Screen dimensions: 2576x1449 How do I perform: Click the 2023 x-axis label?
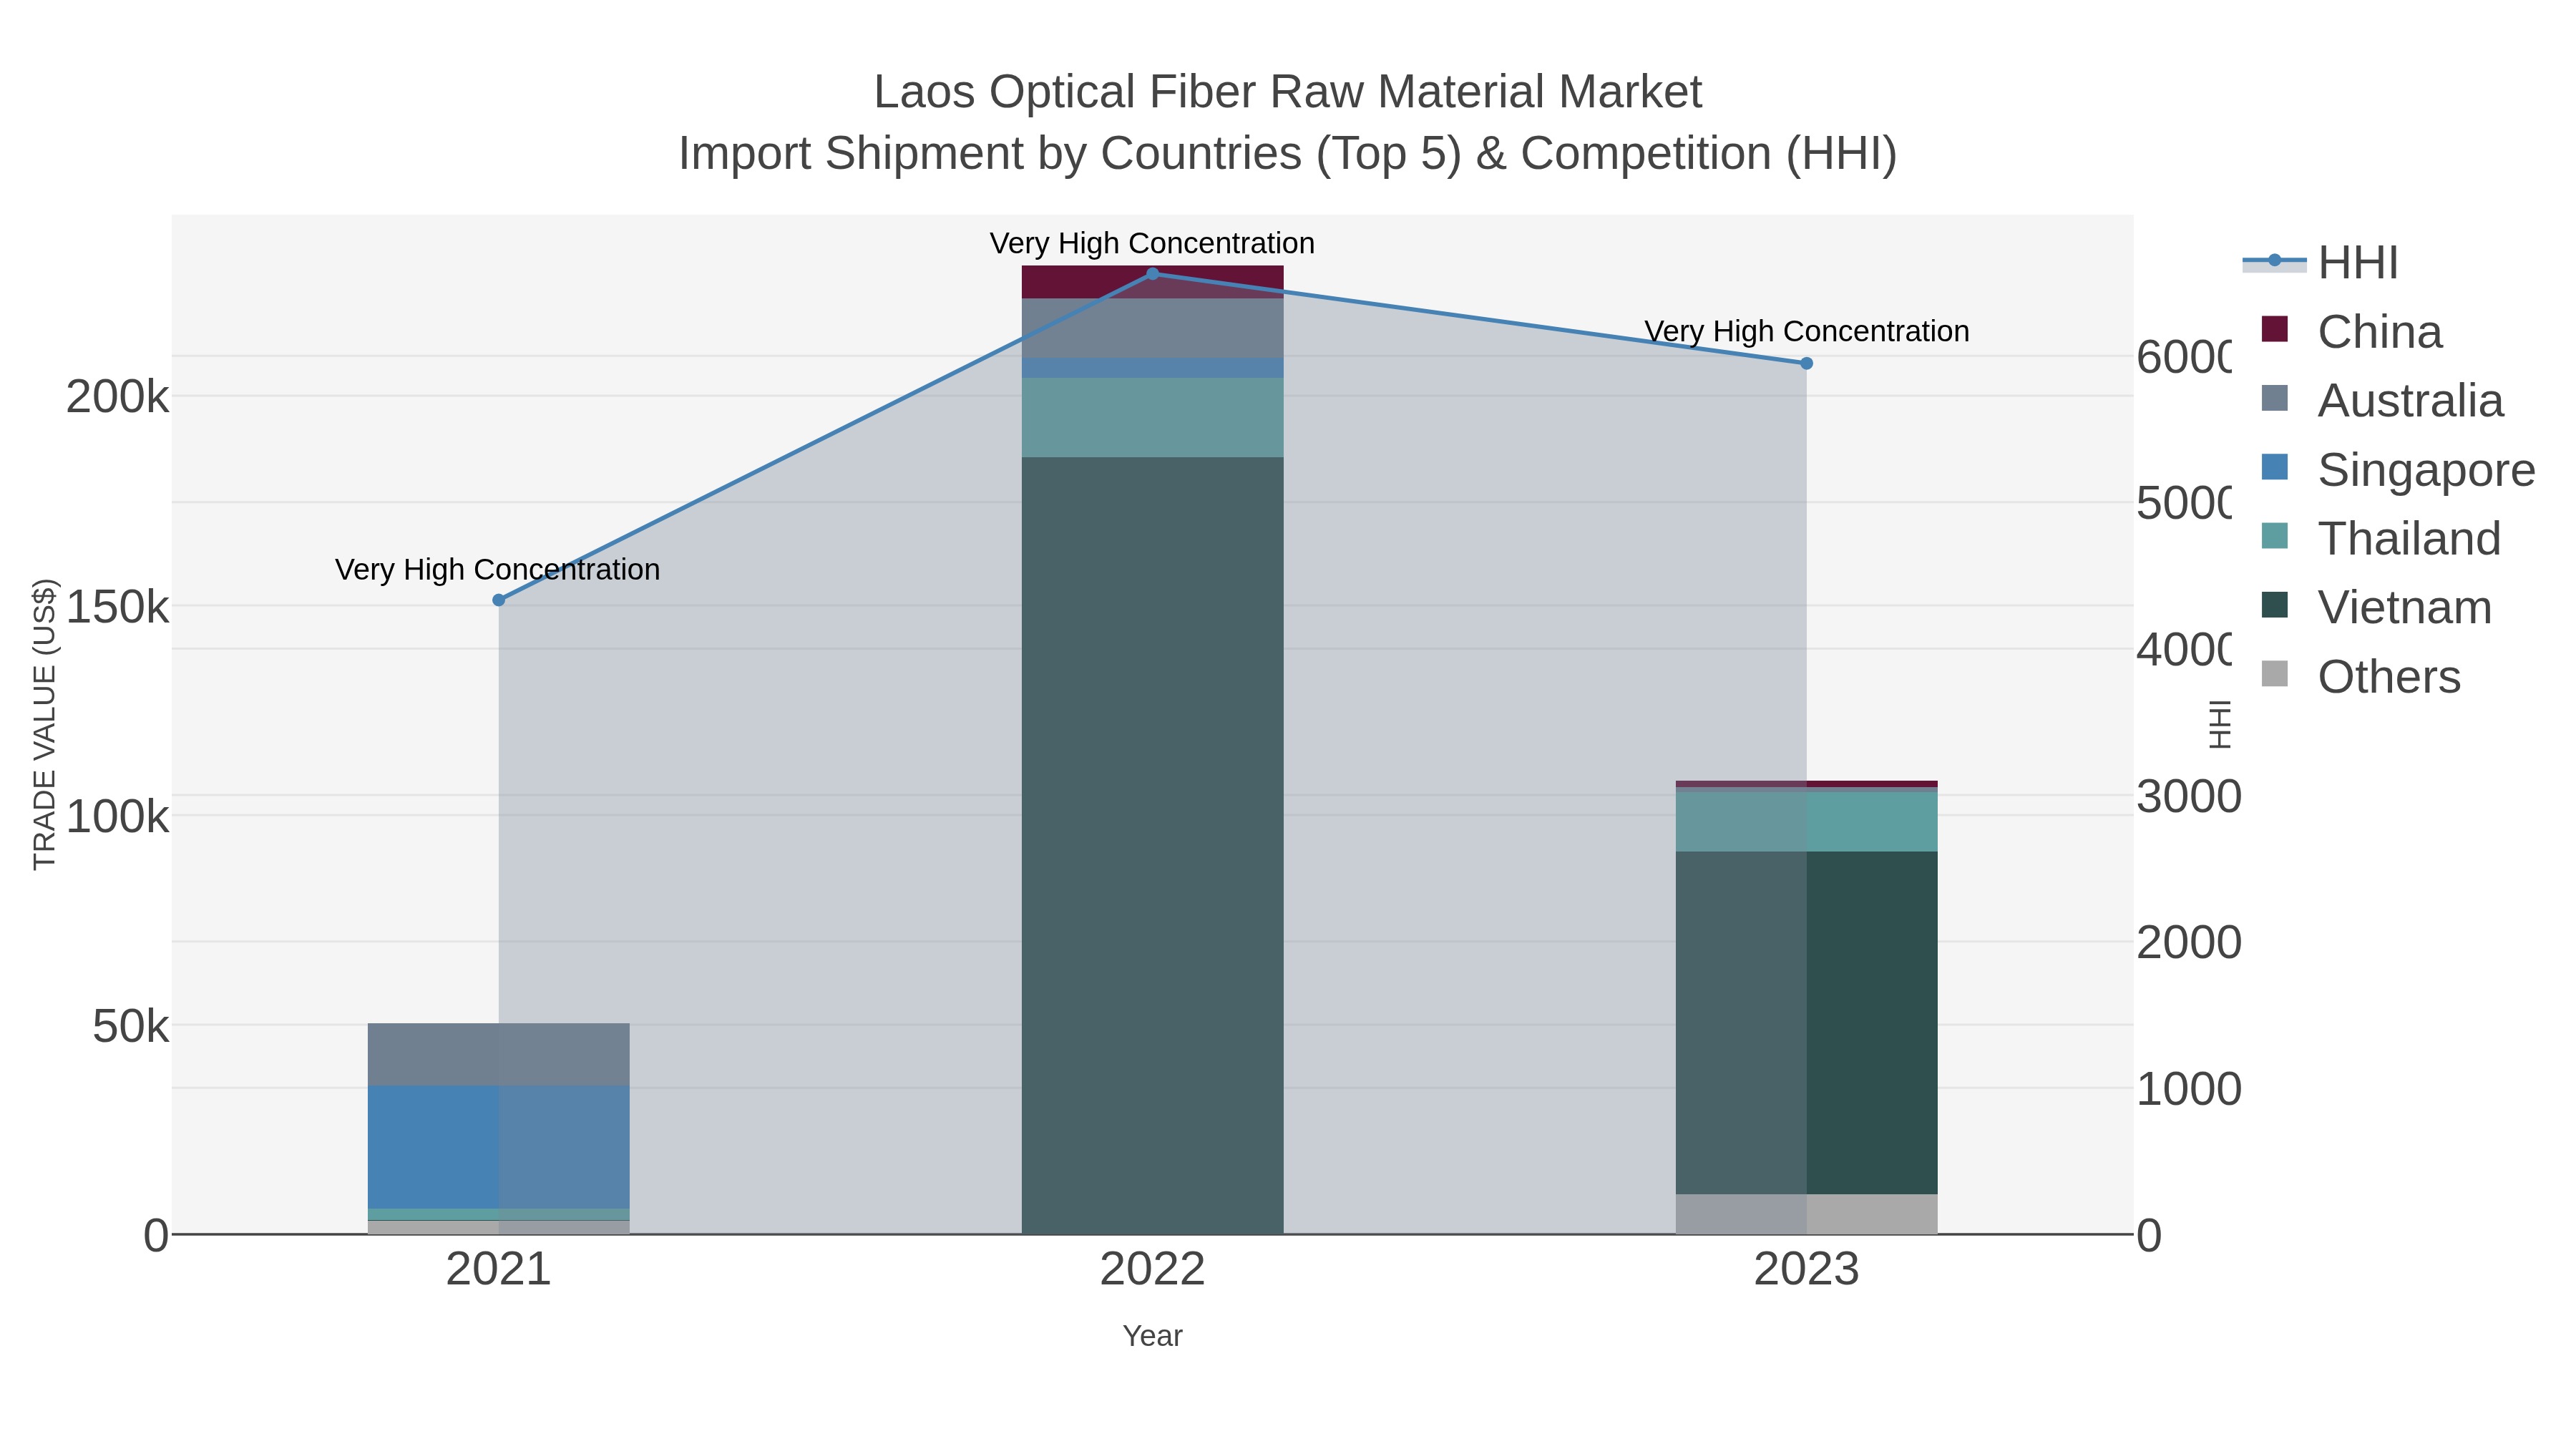pos(1806,1270)
